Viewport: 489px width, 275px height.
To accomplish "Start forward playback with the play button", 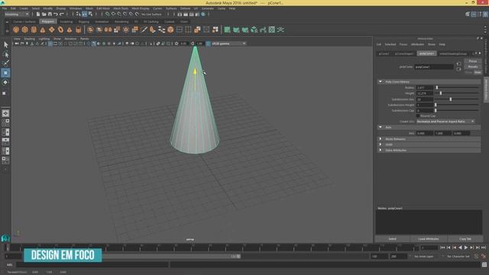I will pyautogui.click(x=466, y=247).
